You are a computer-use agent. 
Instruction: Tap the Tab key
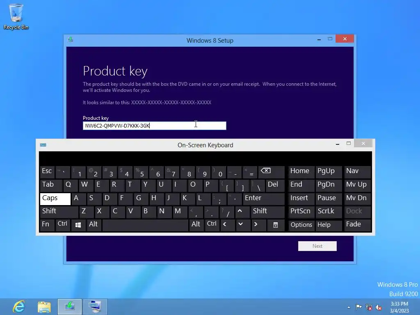coord(51,185)
